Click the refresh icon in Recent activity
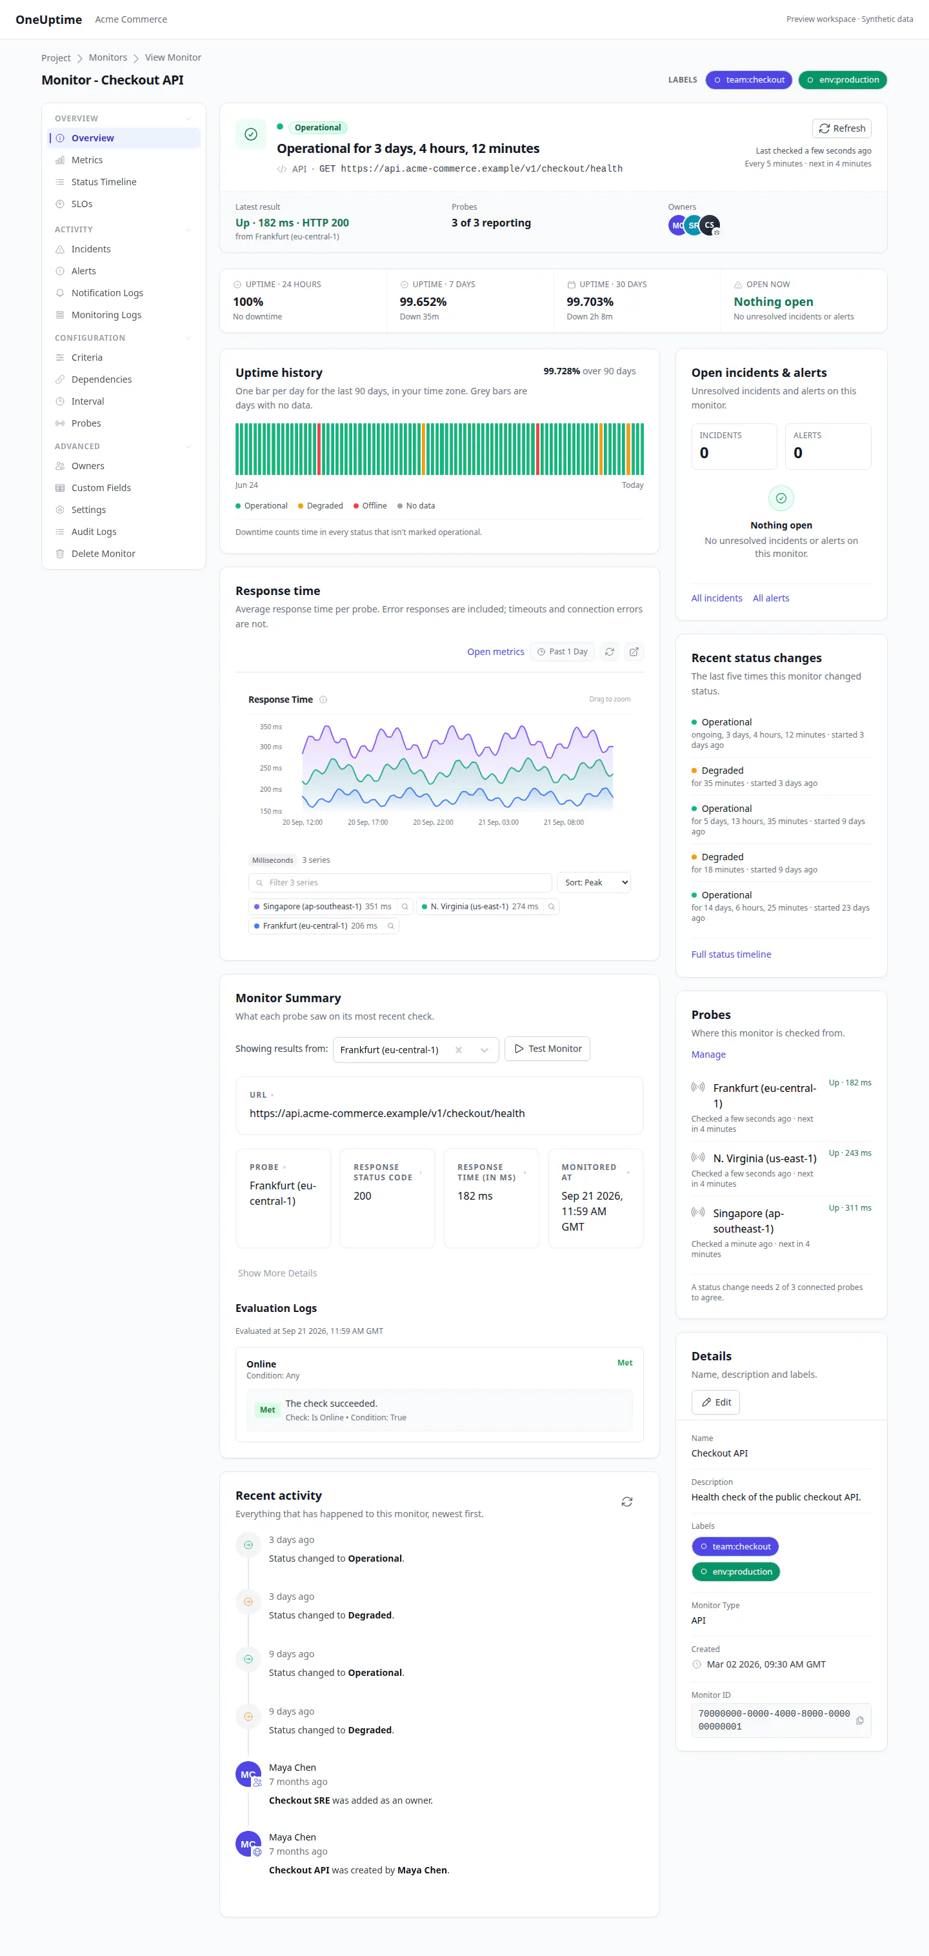The height and width of the screenshot is (1956, 929). (x=627, y=1502)
